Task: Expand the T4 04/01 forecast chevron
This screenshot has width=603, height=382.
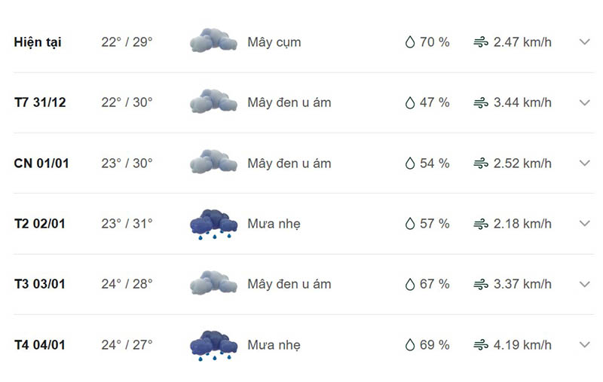Action: (585, 345)
